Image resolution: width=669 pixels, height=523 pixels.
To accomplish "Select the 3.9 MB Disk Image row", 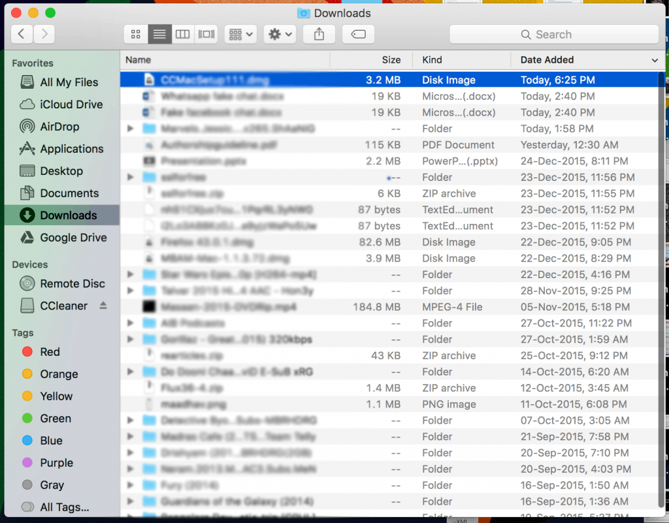I will pos(389,259).
